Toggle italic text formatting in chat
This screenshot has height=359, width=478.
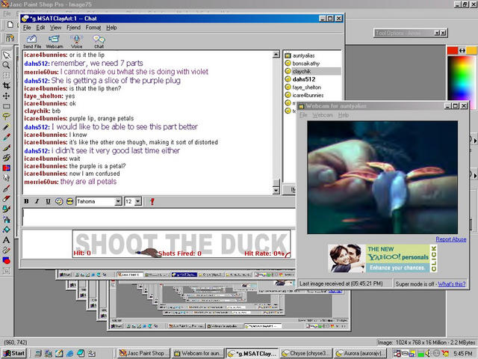click(x=37, y=201)
